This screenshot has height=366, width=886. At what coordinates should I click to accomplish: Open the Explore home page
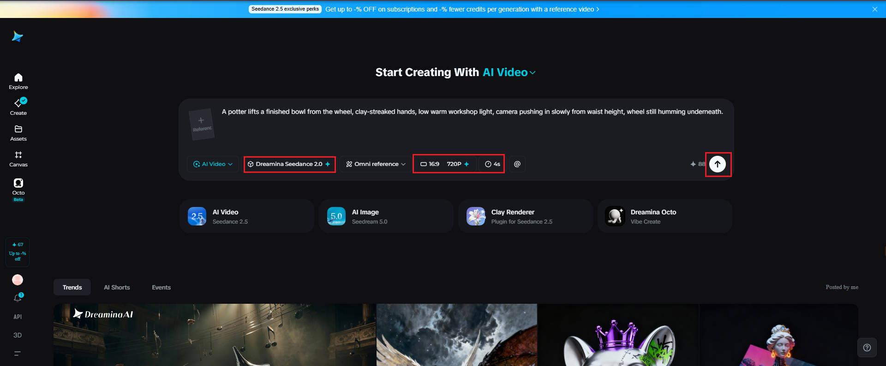tap(18, 82)
